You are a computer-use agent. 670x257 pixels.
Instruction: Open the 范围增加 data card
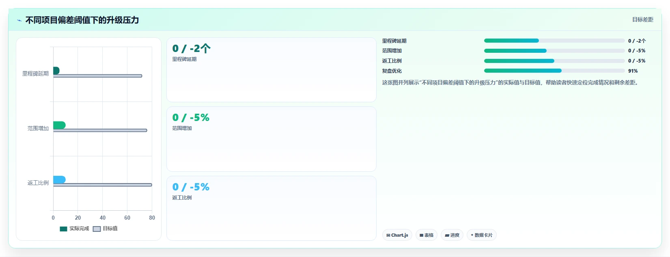click(271, 139)
